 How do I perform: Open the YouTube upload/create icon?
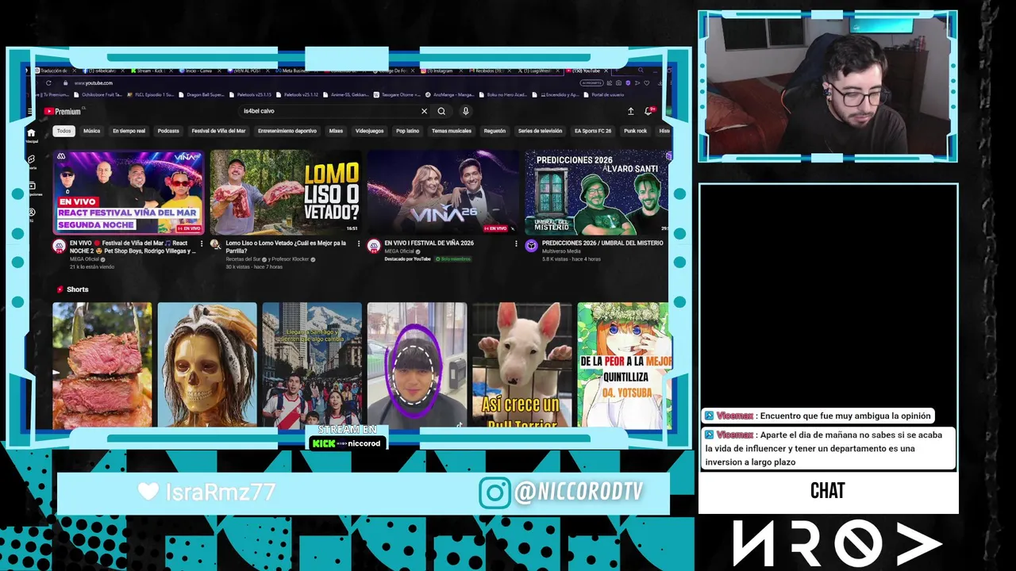pos(630,111)
